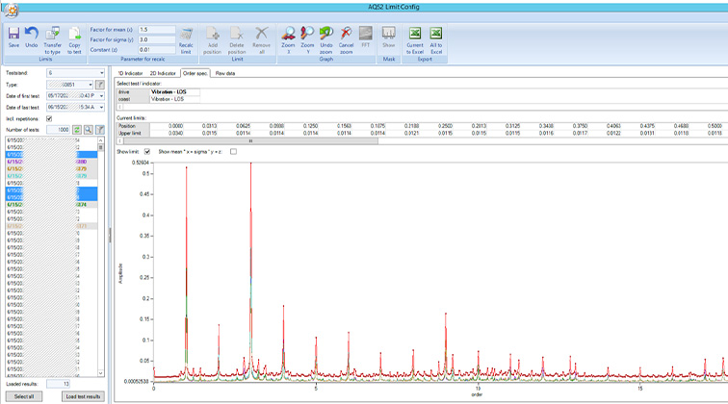Switch to the Raw data tab
Viewport: 728px width, 404px height.
225,73
